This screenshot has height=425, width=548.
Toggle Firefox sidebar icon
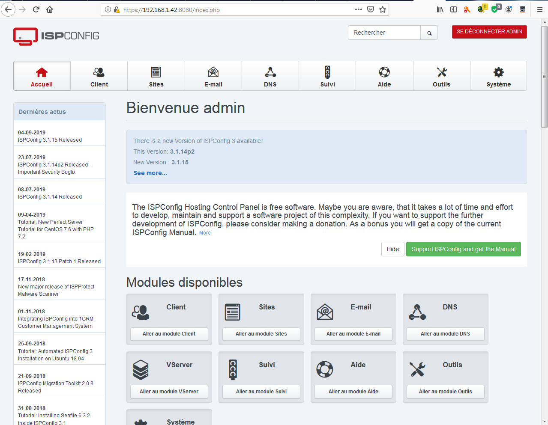(454, 9)
